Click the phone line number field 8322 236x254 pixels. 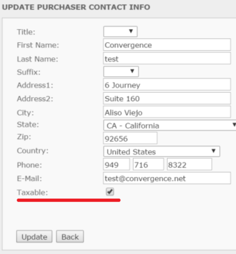pyautogui.click(x=189, y=164)
